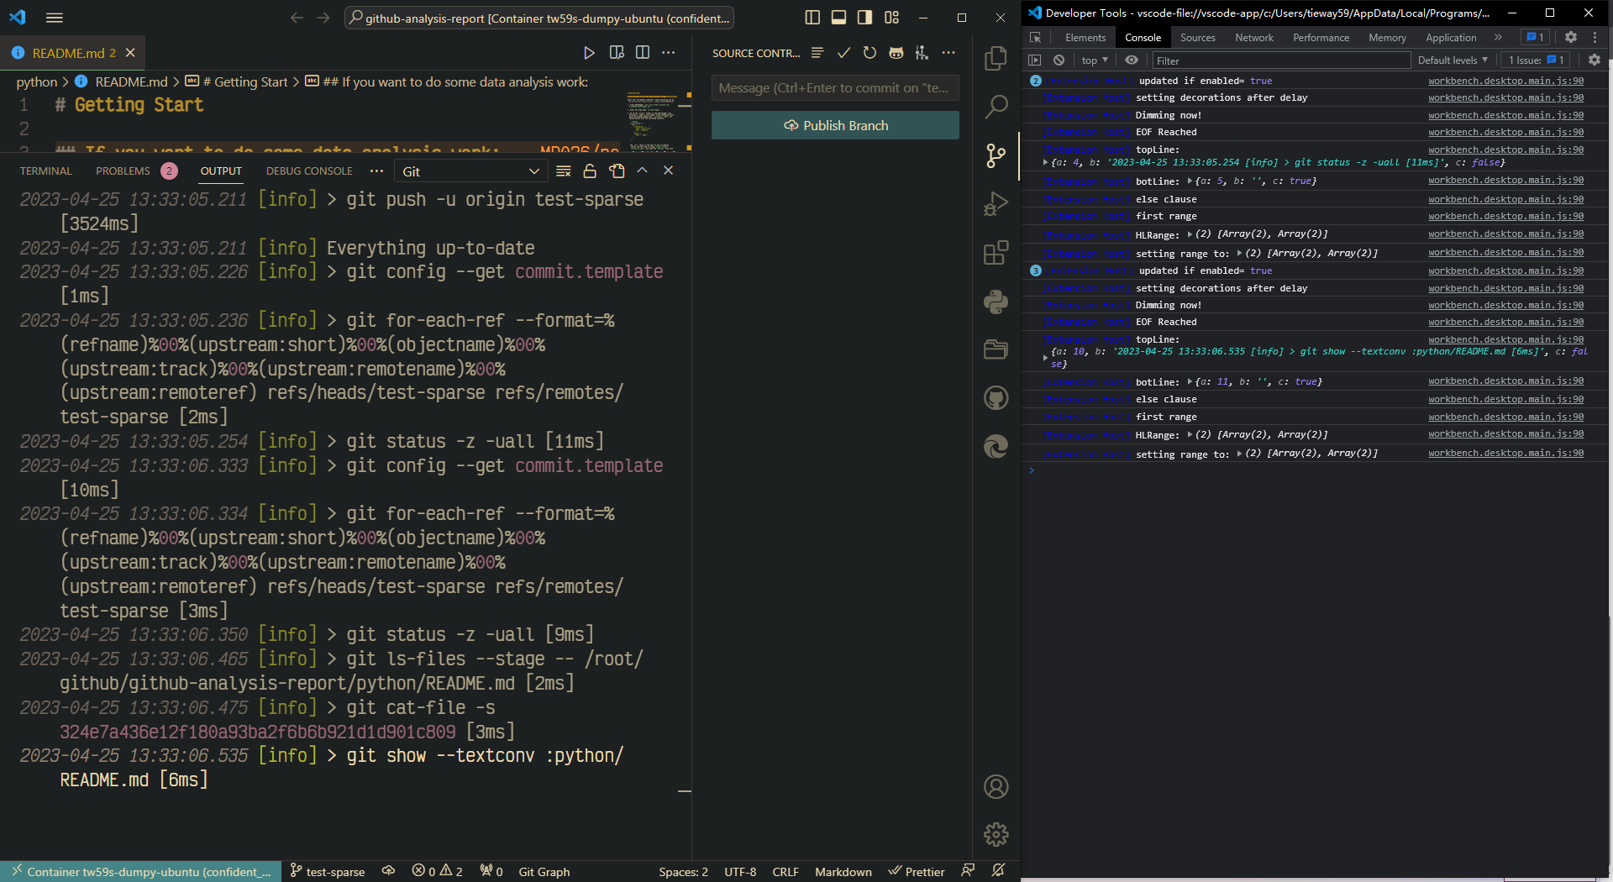Screen dimensions: 1613x882
Task: Open the Run and Debug view
Action: (x=996, y=203)
